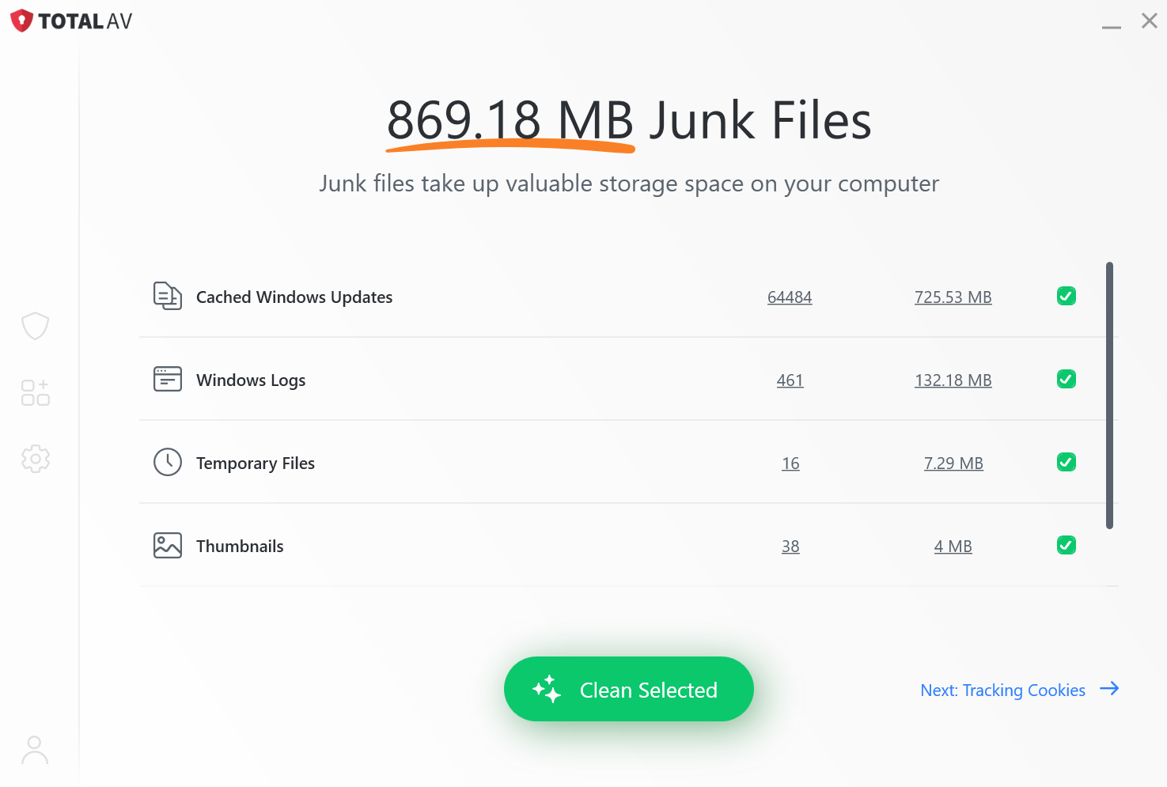Click the arrow next to Tracking Cookies
Image resolution: width=1167 pixels, height=787 pixels.
(1109, 689)
